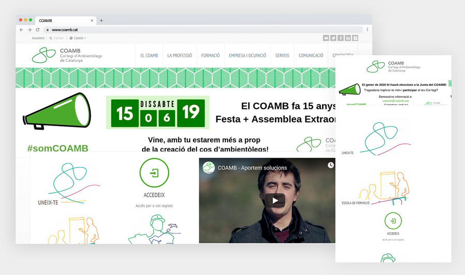Click the Accedeix link in top bar
This screenshot has height=275, width=465.
pyautogui.click(x=38, y=38)
